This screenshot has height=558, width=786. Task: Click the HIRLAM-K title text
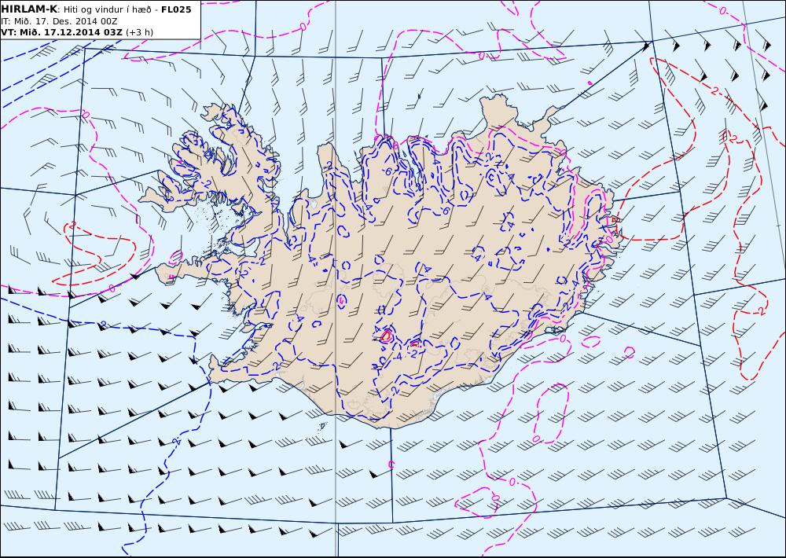click(x=29, y=9)
